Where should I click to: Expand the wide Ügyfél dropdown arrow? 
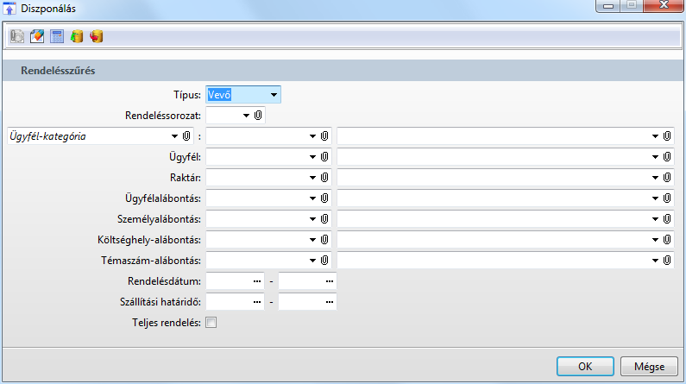(655, 156)
